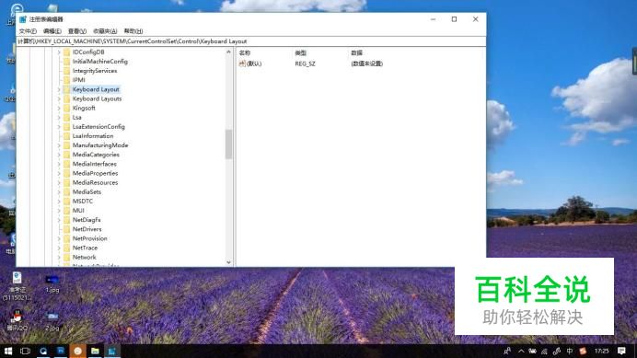Expand the Lsa key
The width and height of the screenshot is (637, 358).
pyautogui.click(x=59, y=118)
